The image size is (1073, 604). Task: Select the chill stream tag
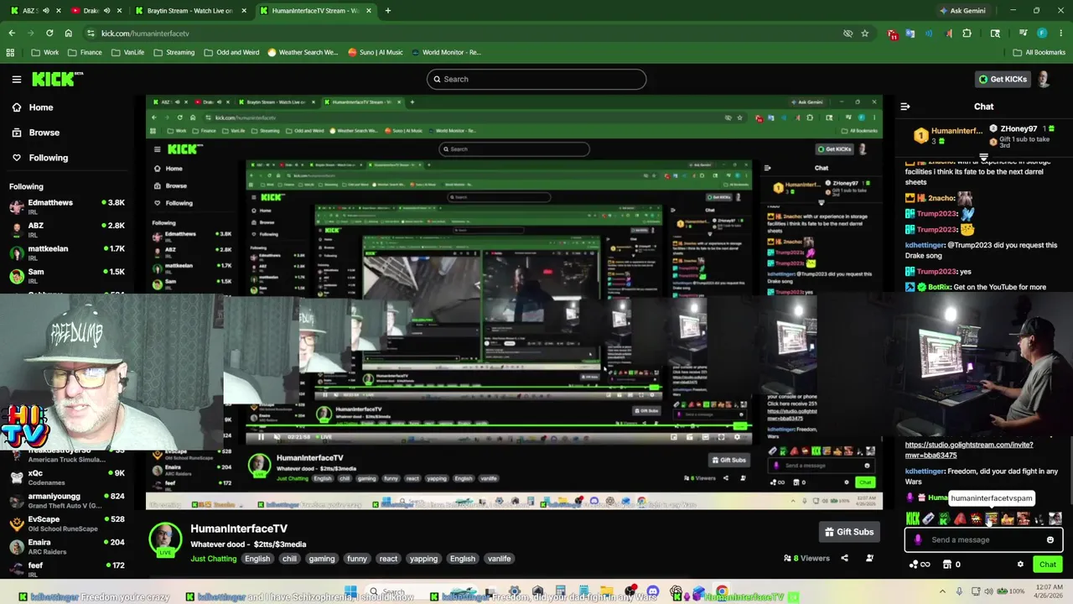(289, 559)
